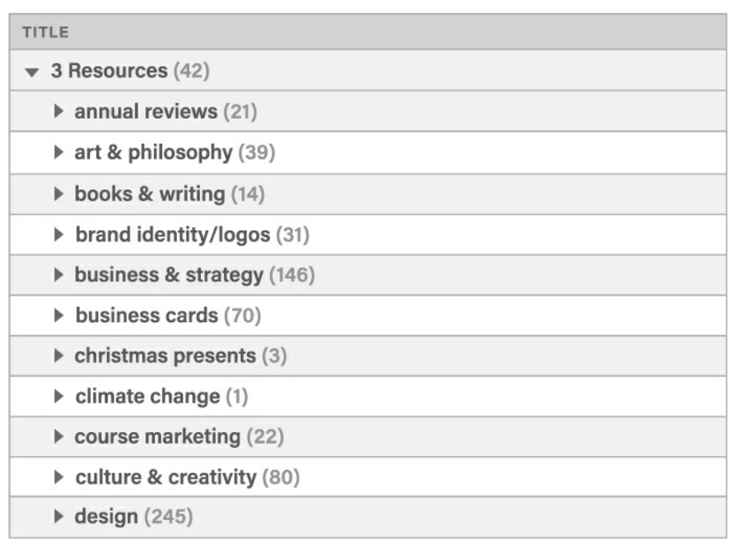The width and height of the screenshot is (742, 559).
Task: Expand the design notebook
Action: point(58,516)
